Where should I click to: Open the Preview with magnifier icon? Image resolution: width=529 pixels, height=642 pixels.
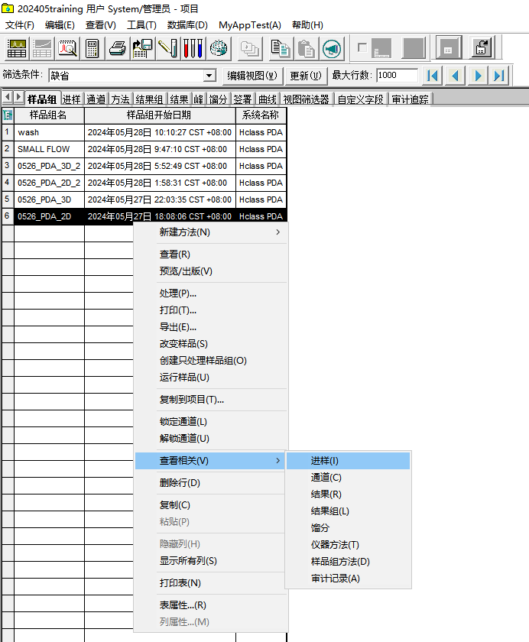point(67,48)
